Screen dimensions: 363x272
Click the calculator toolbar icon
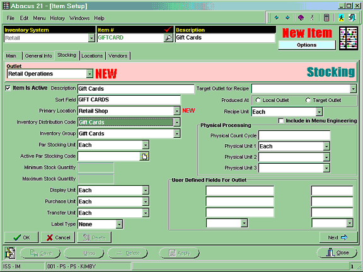pyautogui.click(x=326, y=18)
